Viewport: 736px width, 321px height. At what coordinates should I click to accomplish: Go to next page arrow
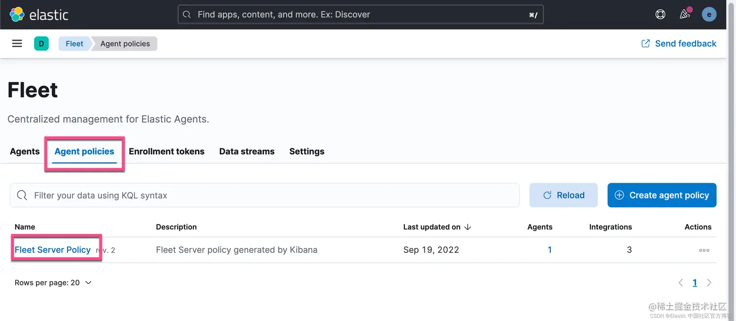coord(709,283)
